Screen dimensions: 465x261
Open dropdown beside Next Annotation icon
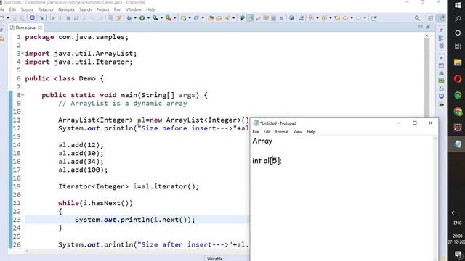pyautogui.click(x=317, y=18)
